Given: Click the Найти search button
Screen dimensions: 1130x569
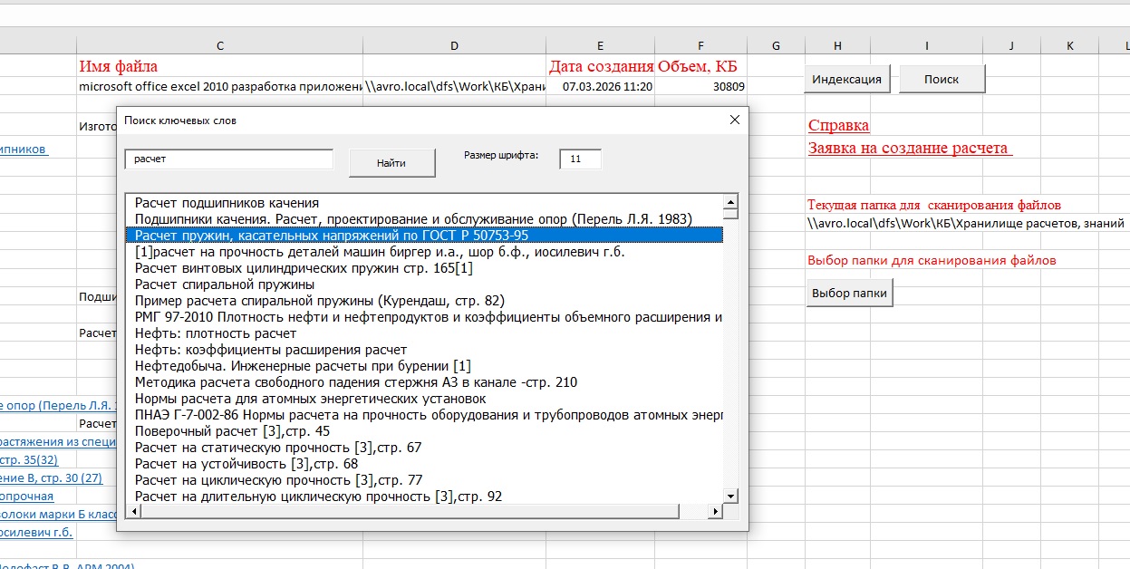Looking at the screenshot, I should [391, 163].
